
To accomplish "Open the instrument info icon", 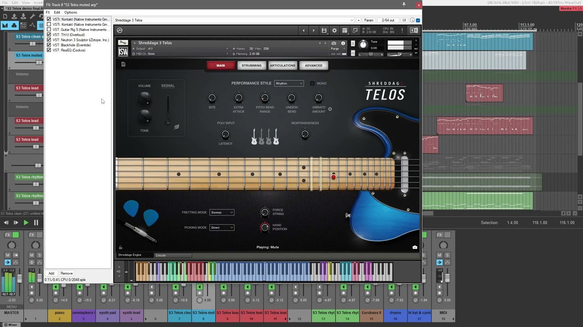I will click(343, 43).
